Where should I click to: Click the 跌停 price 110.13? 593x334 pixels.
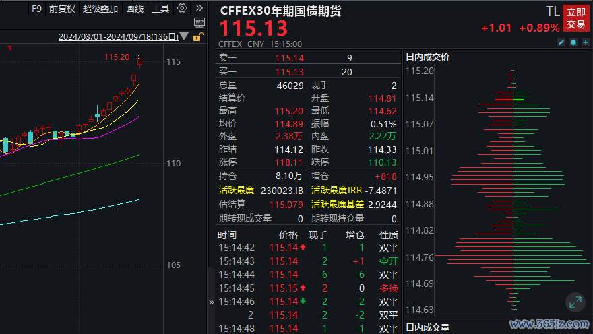point(382,162)
